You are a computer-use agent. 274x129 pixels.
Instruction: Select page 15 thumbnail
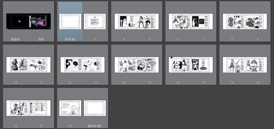148,65
